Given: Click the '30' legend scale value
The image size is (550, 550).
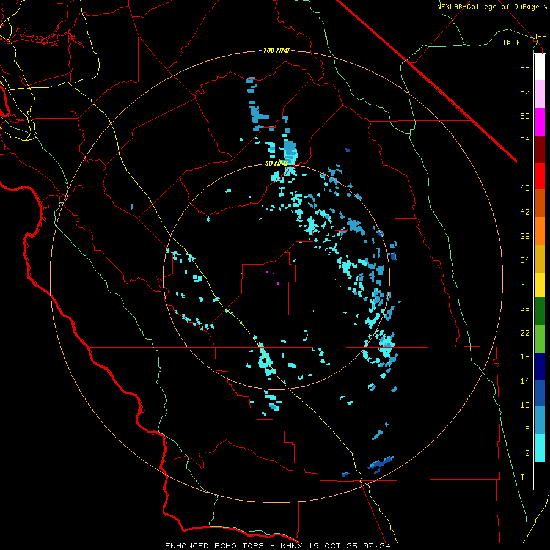Looking at the screenshot, I should (525, 284).
